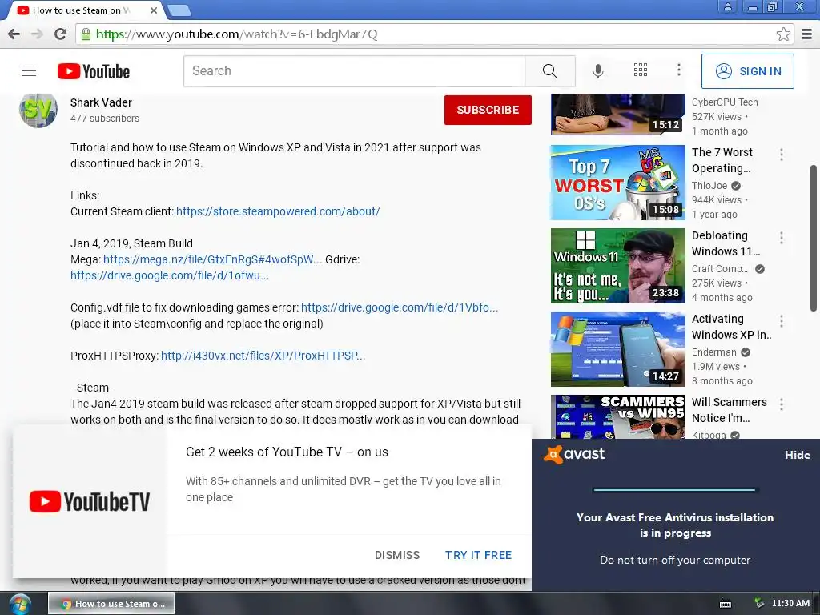This screenshot has height=615, width=820.
Task: Click TRY IT FREE for YouTube TV
Action: [479, 555]
